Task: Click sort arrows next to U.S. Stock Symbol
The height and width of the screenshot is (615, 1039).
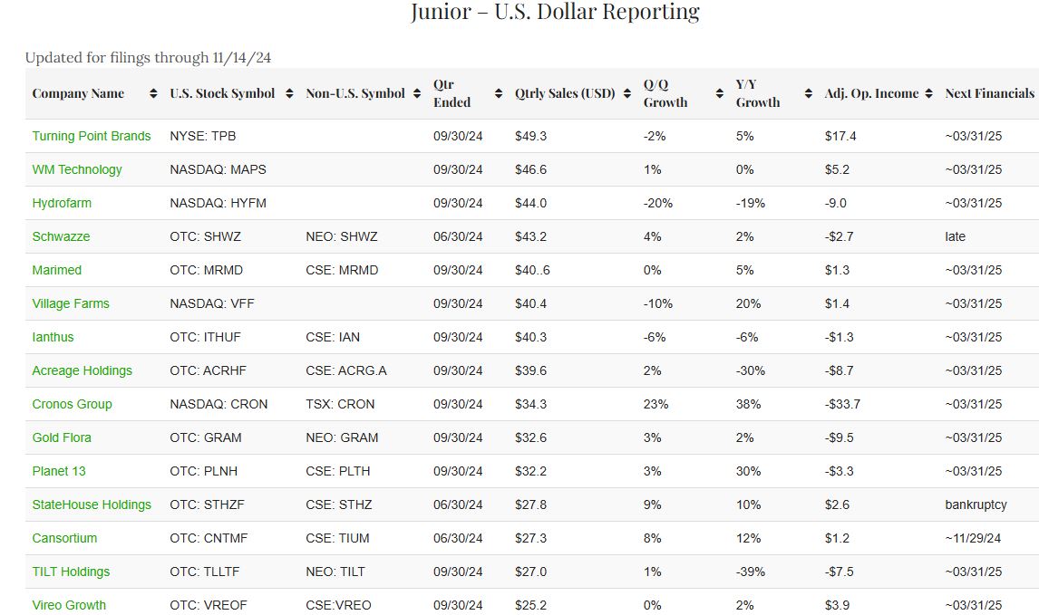Action: point(290,93)
